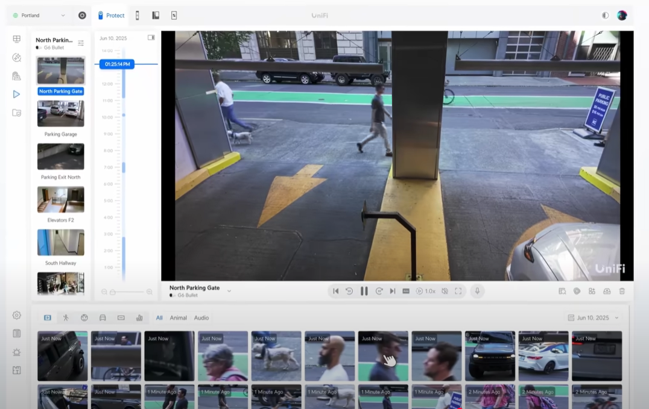Select the Animal filter tab
Viewport: 649px width, 409px height.
coord(177,317)
